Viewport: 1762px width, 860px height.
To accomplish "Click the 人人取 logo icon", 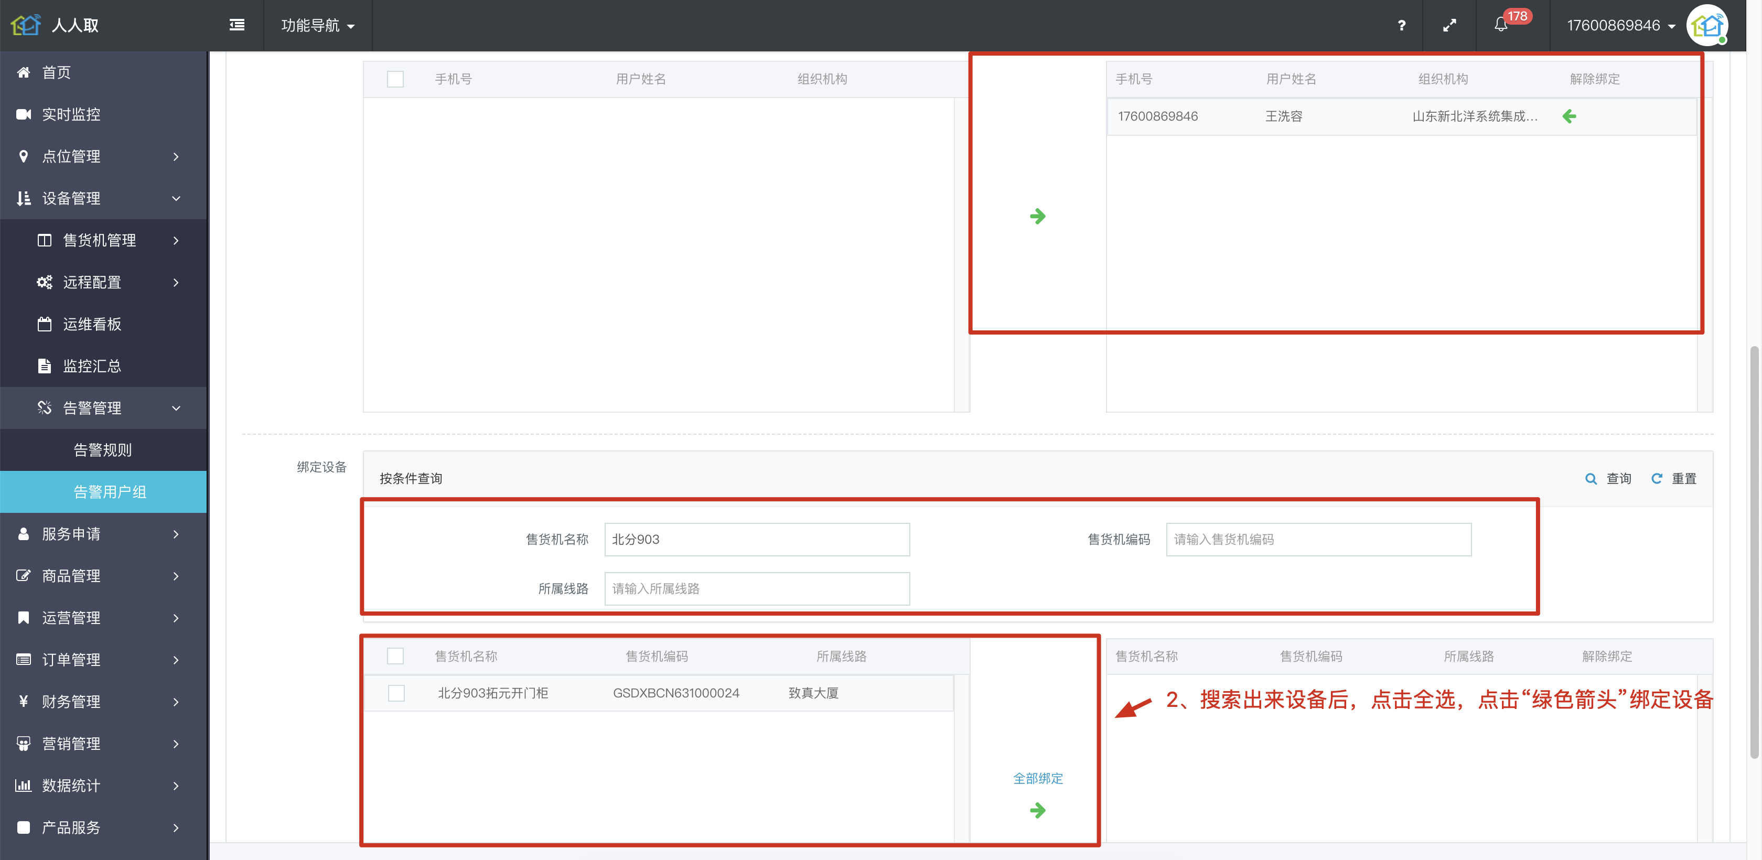I will point(26,25).
